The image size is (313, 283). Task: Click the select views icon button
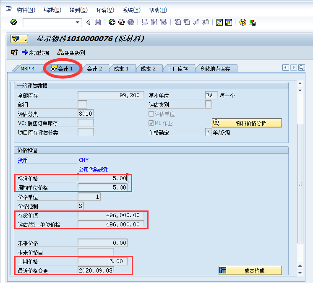coord(19,39)
